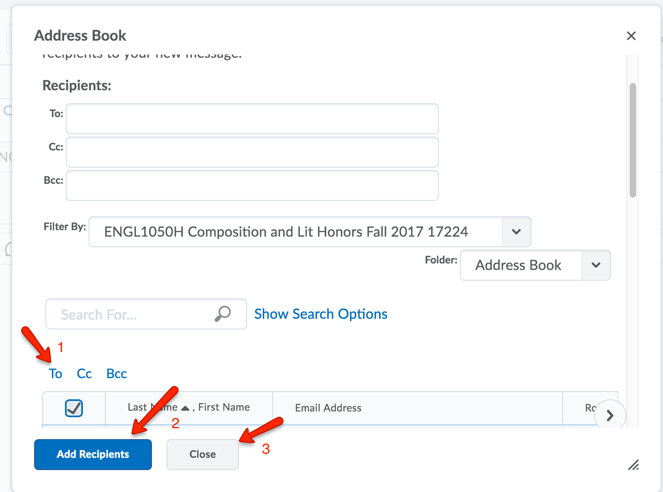Click Show Search Options link
The height and width of the screenshot is (492, 663).
point(321,314)
